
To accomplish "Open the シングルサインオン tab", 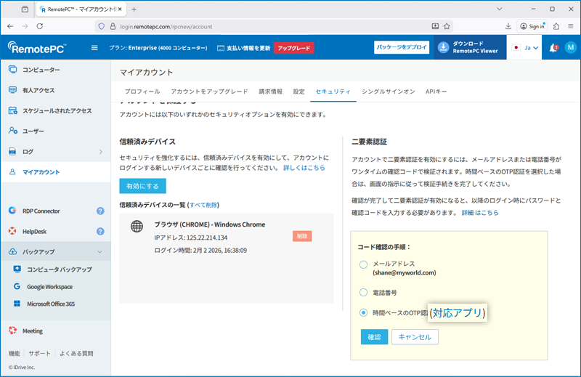I will (x=389, y=92).
